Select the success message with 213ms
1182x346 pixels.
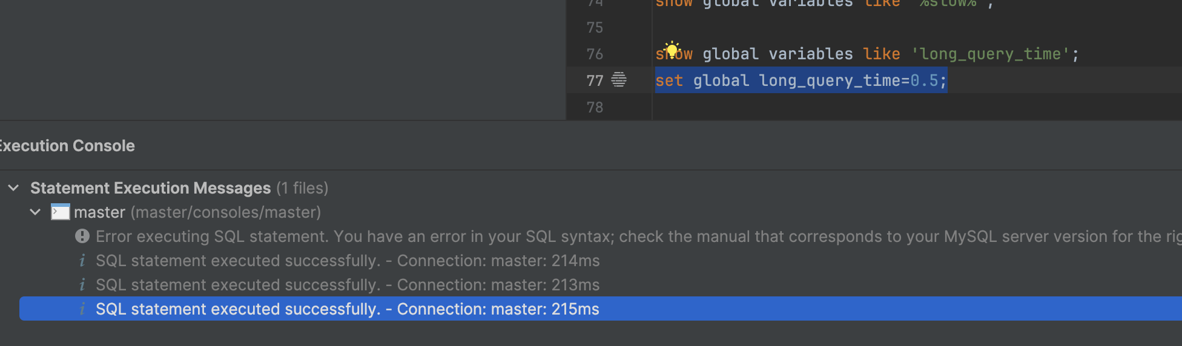[x=348, y=285]
